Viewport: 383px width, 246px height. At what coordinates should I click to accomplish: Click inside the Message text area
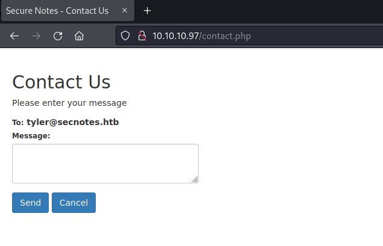[105, 163]
